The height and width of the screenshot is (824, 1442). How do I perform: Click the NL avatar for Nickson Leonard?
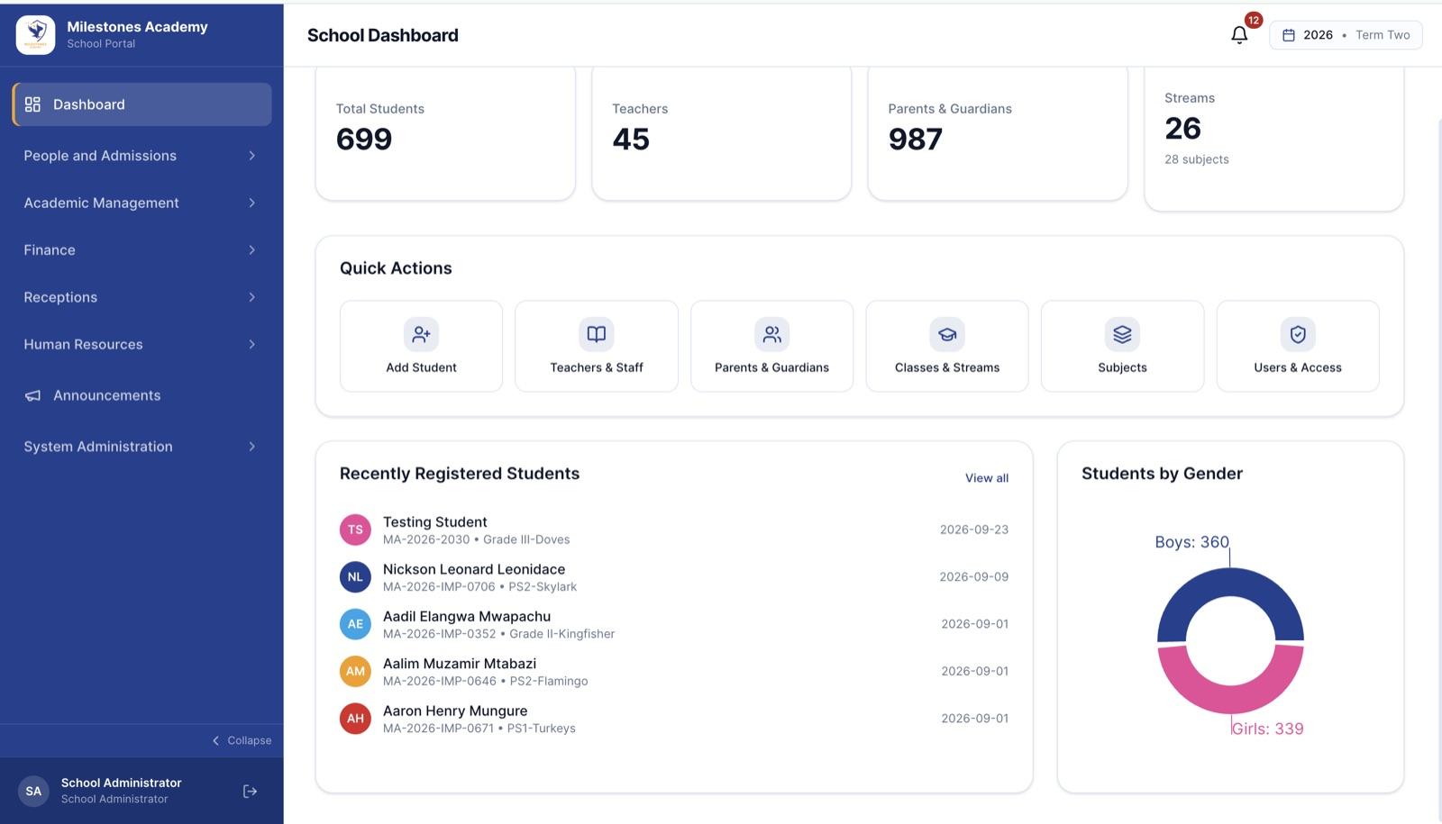point(355,577)
